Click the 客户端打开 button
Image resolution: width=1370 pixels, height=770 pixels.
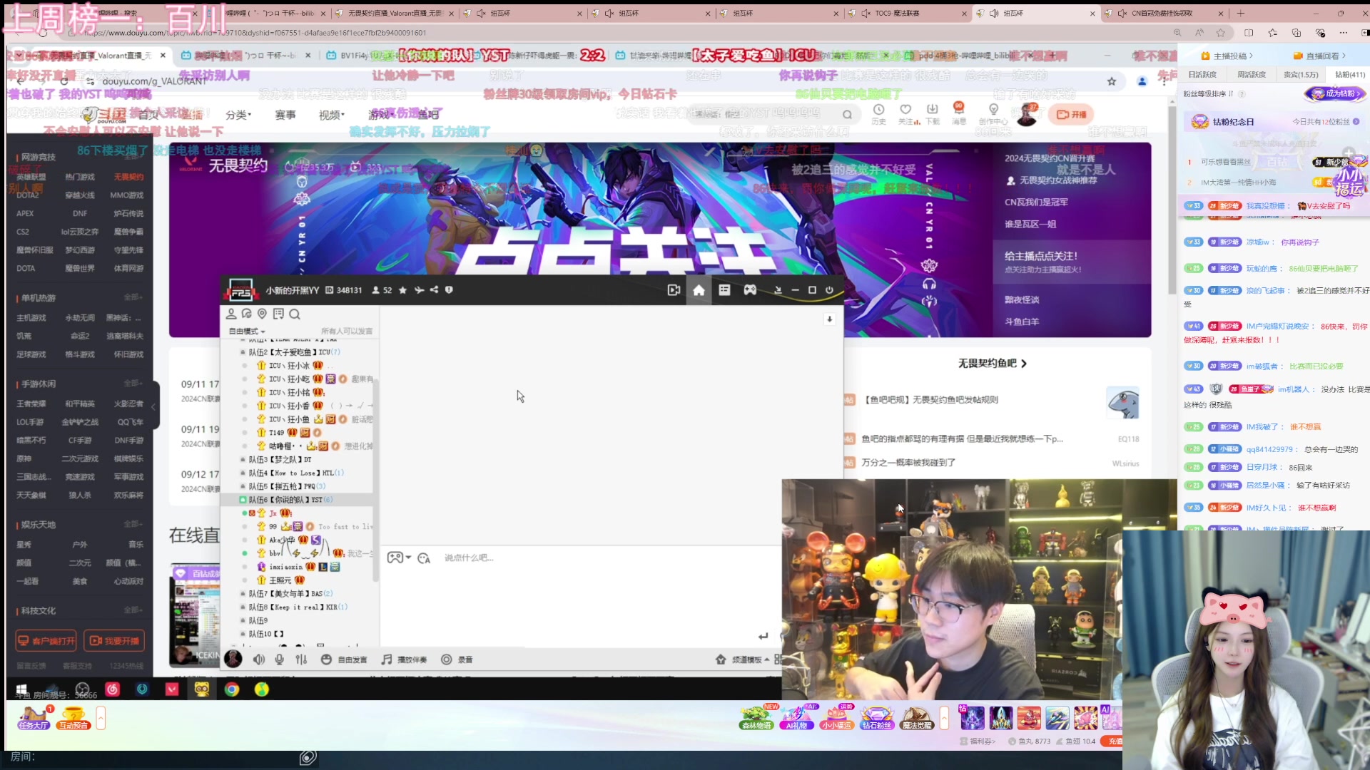47,641
